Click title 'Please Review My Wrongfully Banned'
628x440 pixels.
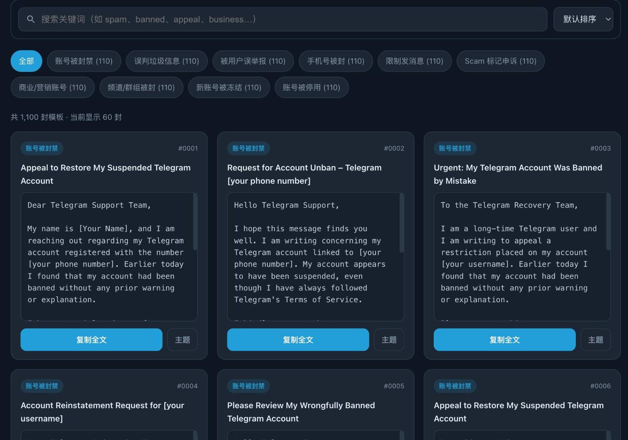coord(301,405)
